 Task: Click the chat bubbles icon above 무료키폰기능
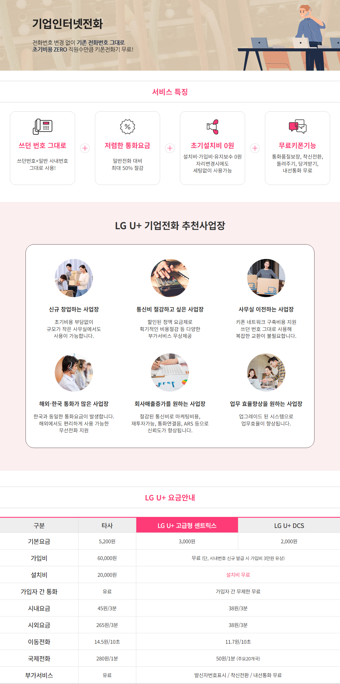pos(297,127)
